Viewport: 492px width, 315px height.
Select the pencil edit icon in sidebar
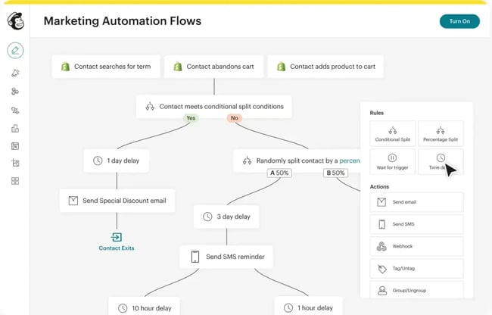tap(15, 50)
